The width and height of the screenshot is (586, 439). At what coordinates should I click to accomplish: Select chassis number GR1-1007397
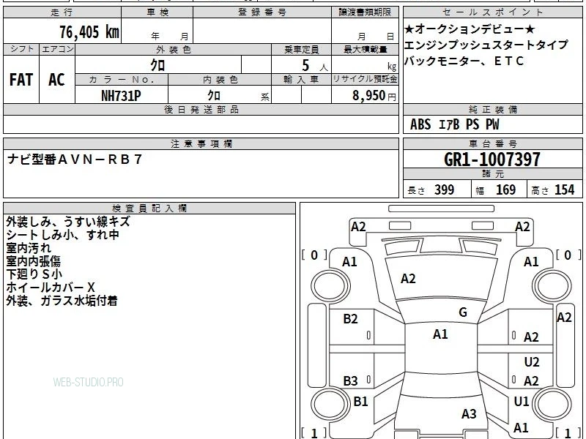point(492,160)
